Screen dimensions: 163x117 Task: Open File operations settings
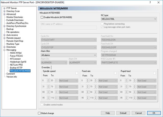click(13, 32)
